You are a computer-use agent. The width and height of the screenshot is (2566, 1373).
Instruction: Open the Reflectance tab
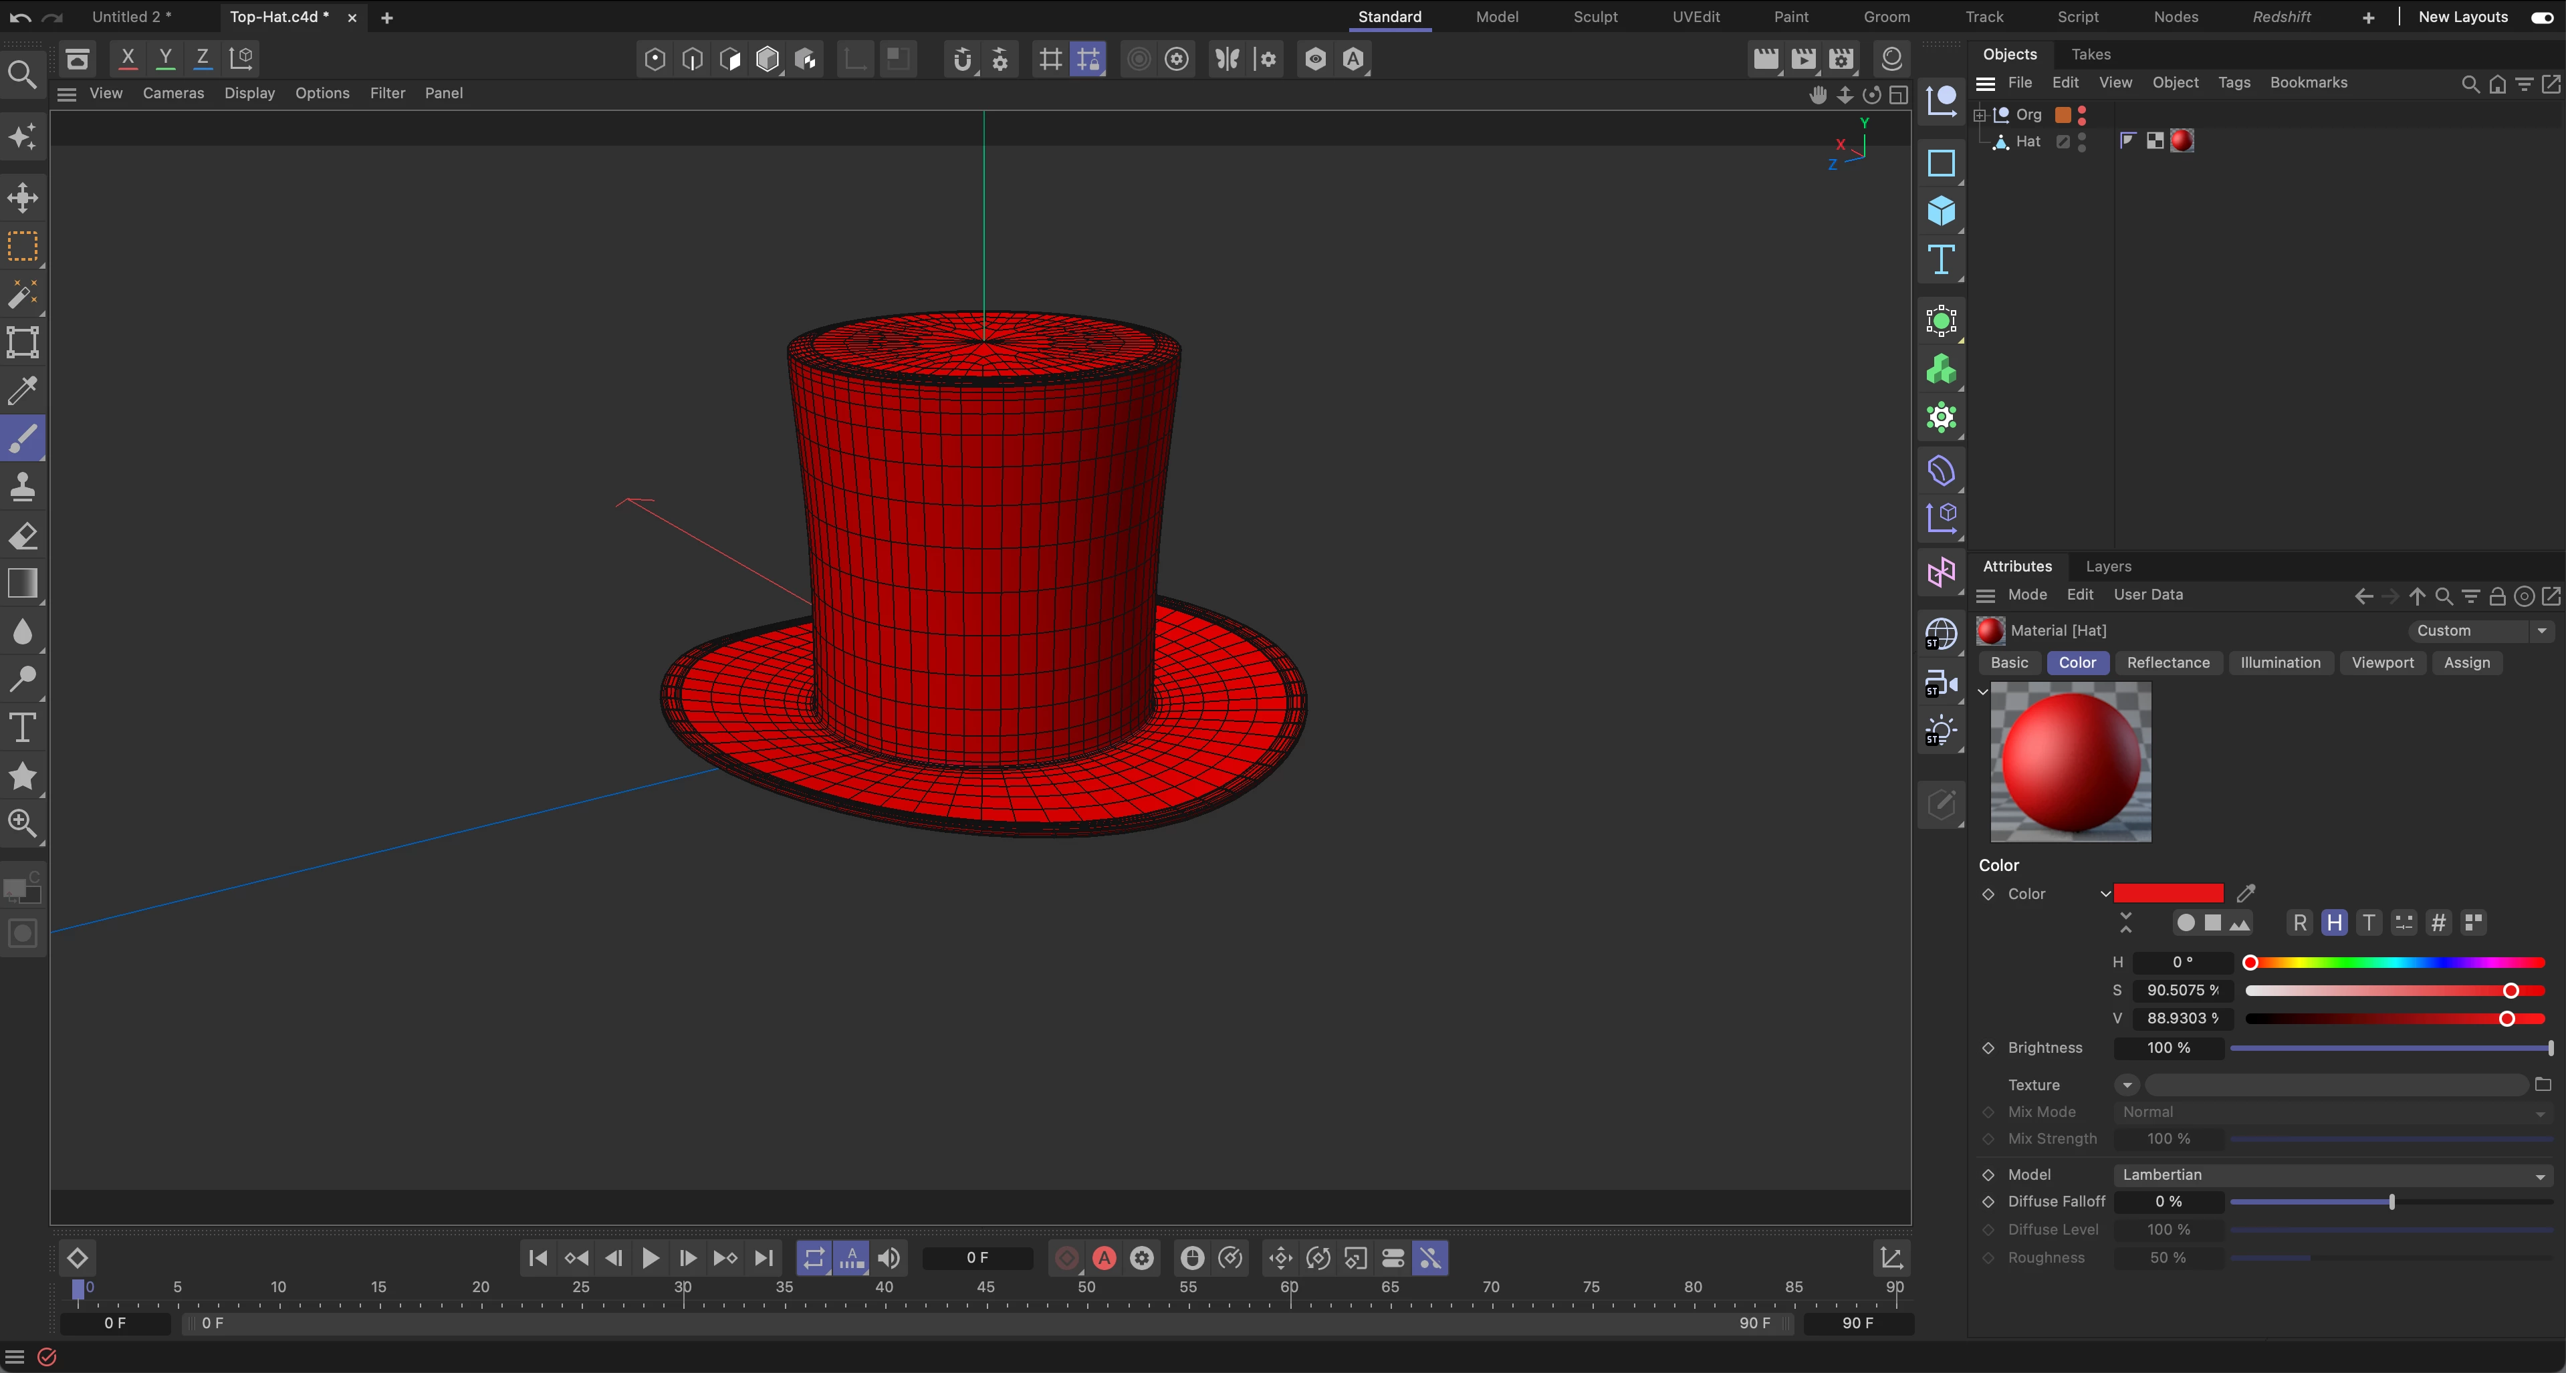[x=2168, y=663]
